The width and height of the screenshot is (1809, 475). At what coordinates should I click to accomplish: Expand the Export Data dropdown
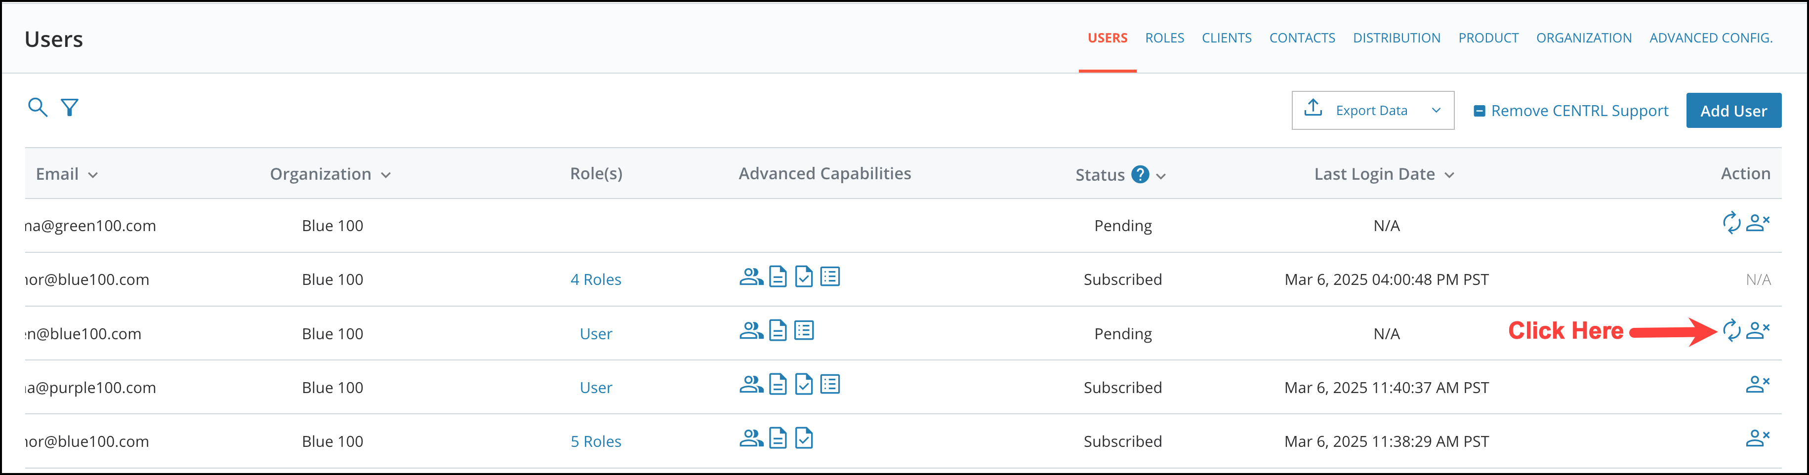[1436, 110]
